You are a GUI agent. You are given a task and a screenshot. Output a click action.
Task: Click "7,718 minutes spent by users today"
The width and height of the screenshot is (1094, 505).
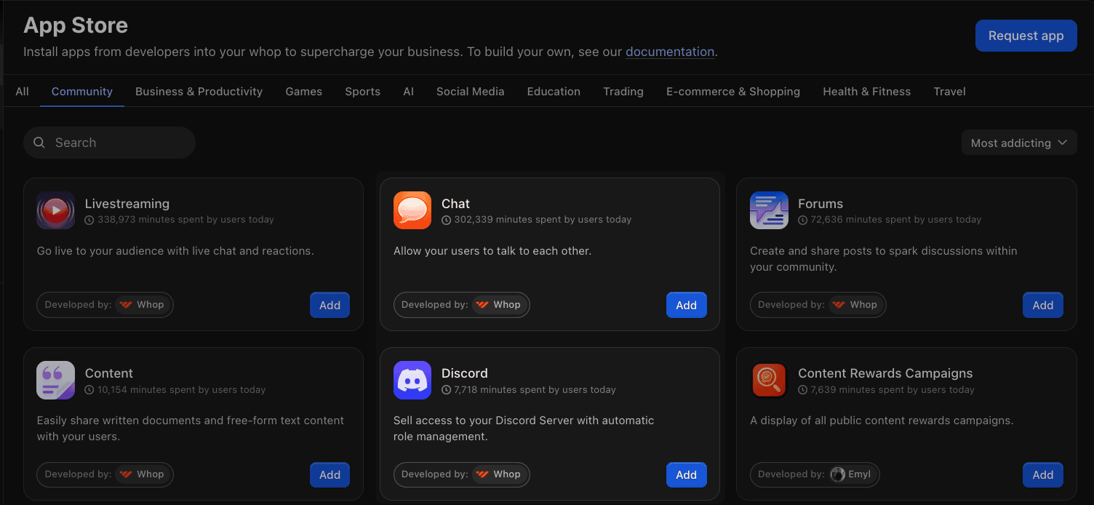point(535,390)
